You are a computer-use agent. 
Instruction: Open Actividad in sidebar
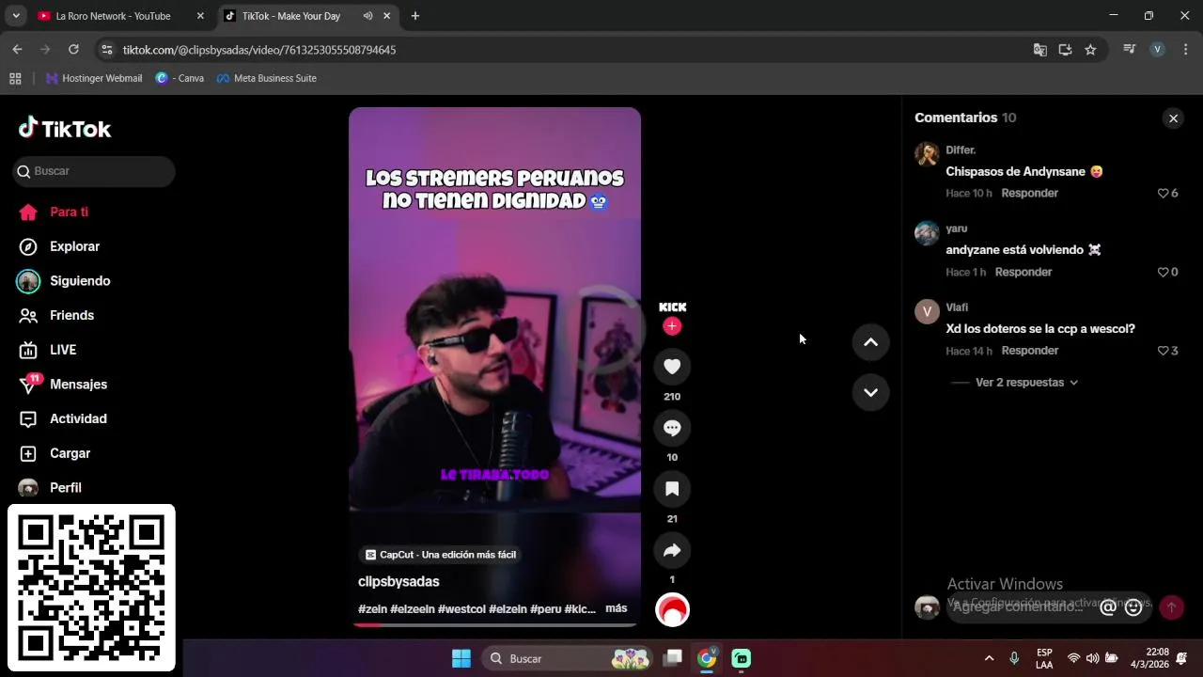(63, 418)
